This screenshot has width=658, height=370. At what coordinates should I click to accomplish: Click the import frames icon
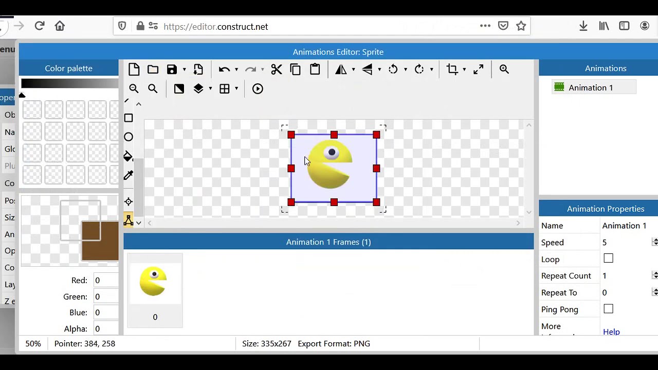point(198,69)
